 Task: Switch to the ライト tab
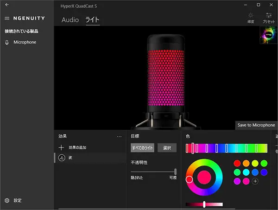[x=93, y=19]
